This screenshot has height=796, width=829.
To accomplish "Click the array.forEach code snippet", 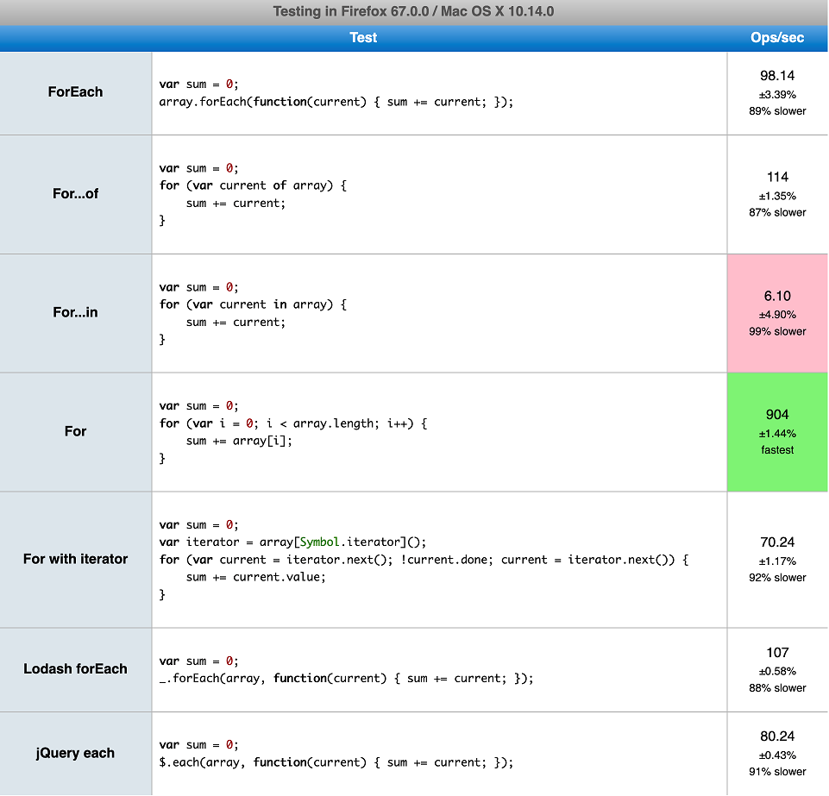I will (336, 102).
